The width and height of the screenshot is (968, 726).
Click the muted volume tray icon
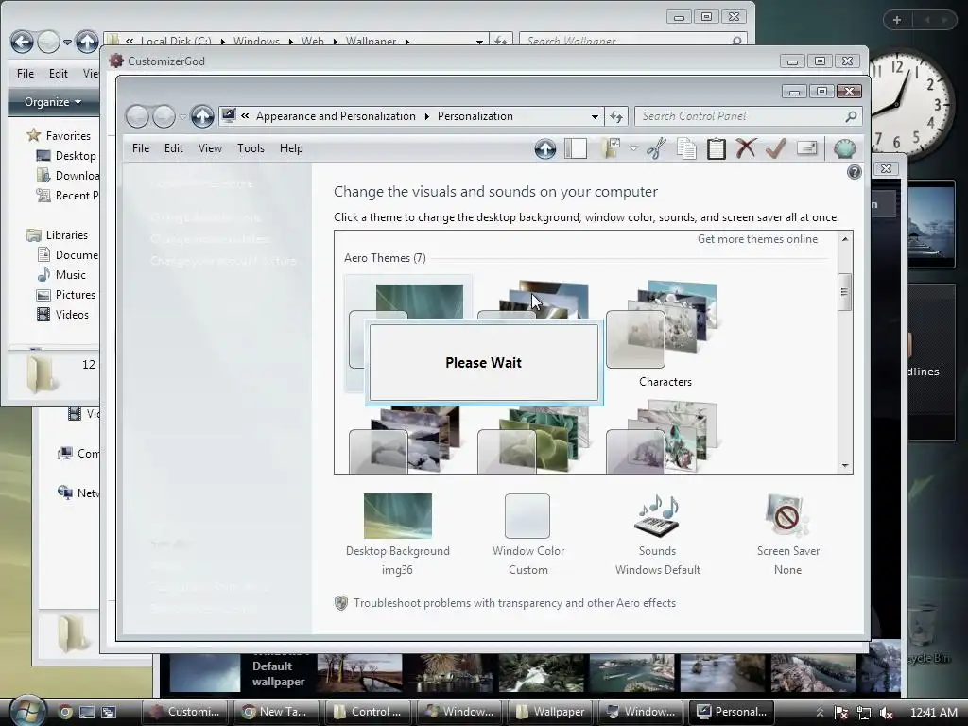click(887, 713)
